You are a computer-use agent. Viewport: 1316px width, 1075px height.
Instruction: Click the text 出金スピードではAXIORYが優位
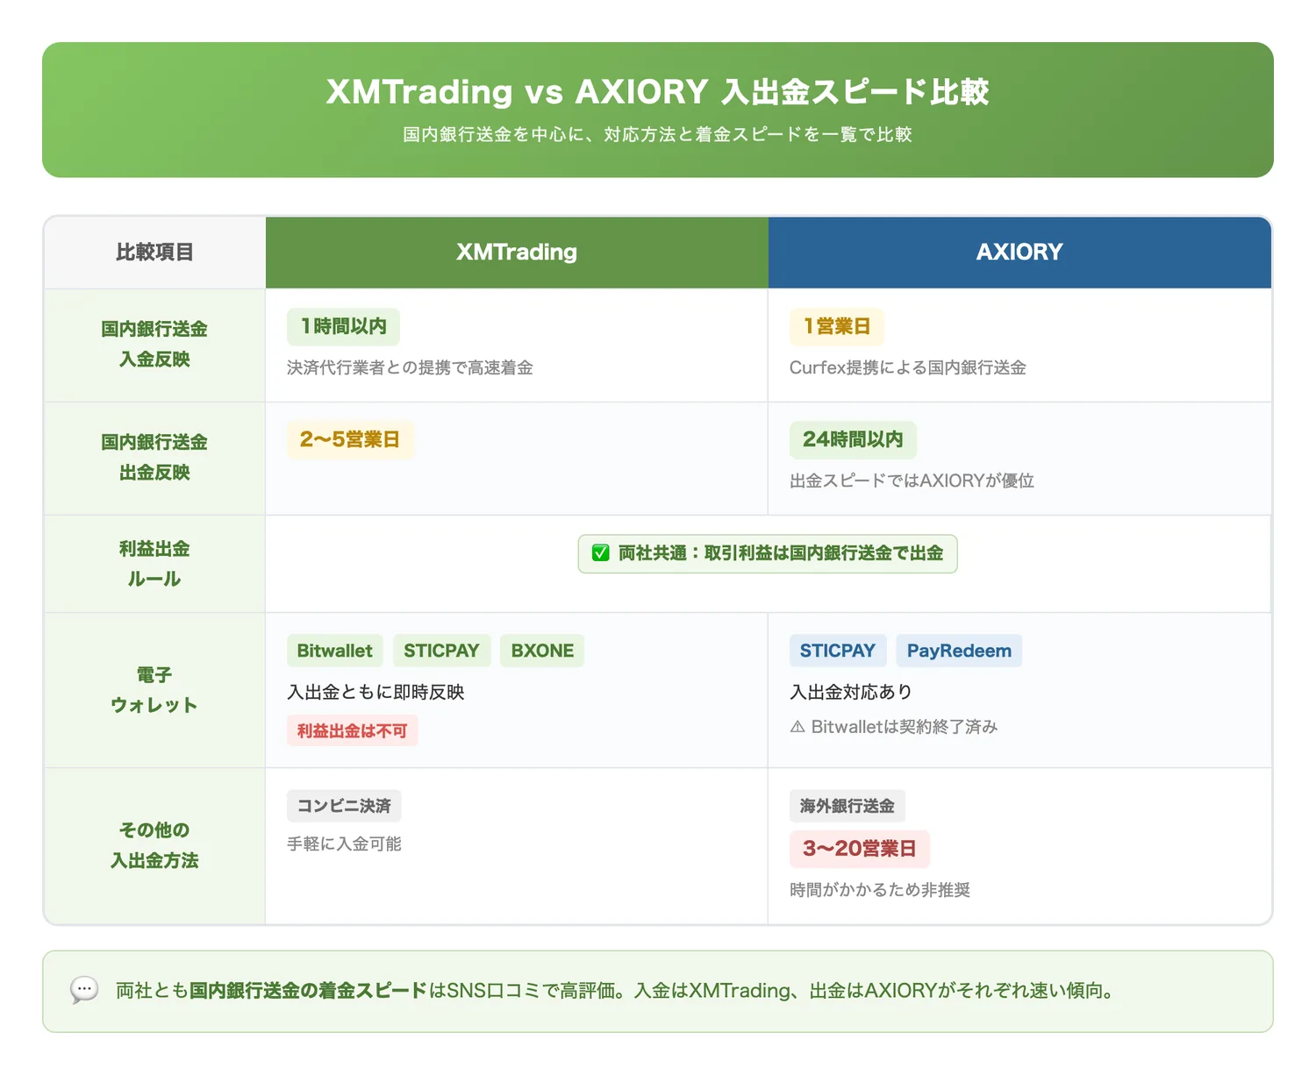point(912,481)
